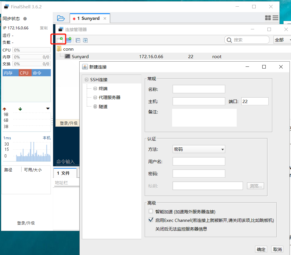Screen dimensions: 291x255
Task: Click the list view icon at top right
Action: [275, 18]
